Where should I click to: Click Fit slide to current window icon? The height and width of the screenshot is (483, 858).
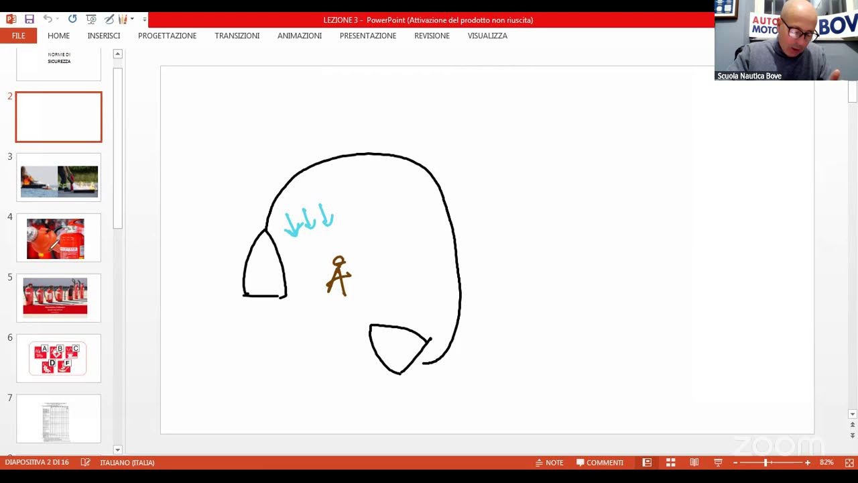pyautogui.click(x=849, y=462)
